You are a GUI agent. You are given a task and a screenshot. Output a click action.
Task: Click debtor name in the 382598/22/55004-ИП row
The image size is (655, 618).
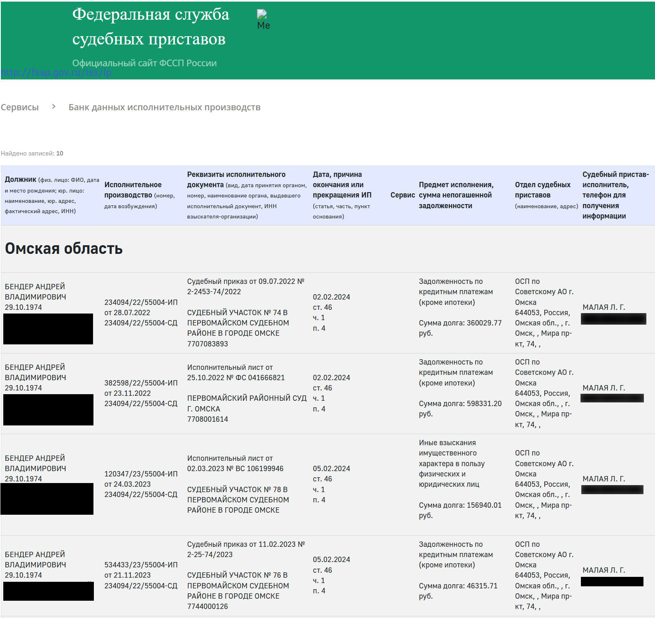click(35, 372)
